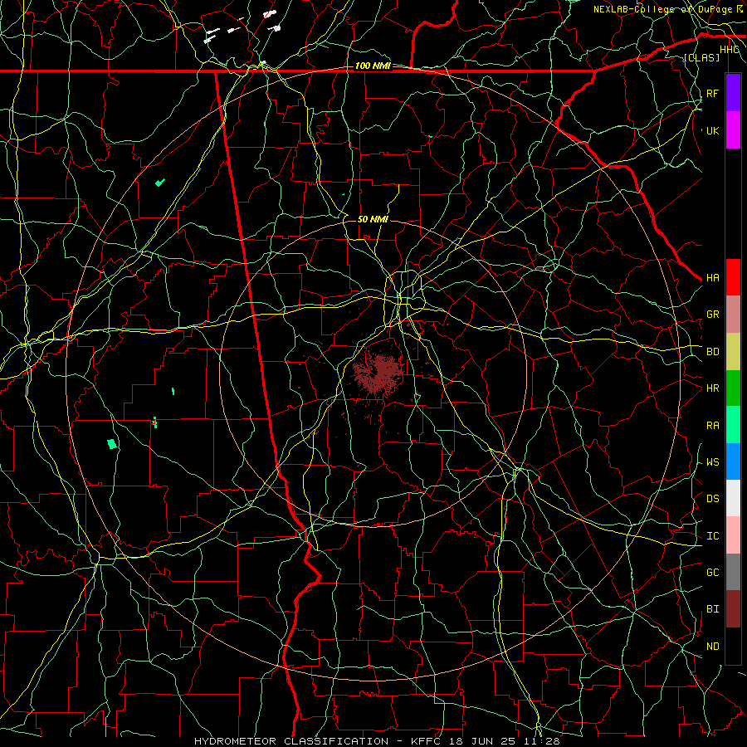Screen dimensions: 747x747
Task: Select the BD yellow legend color block
Action: click(733, 352)
